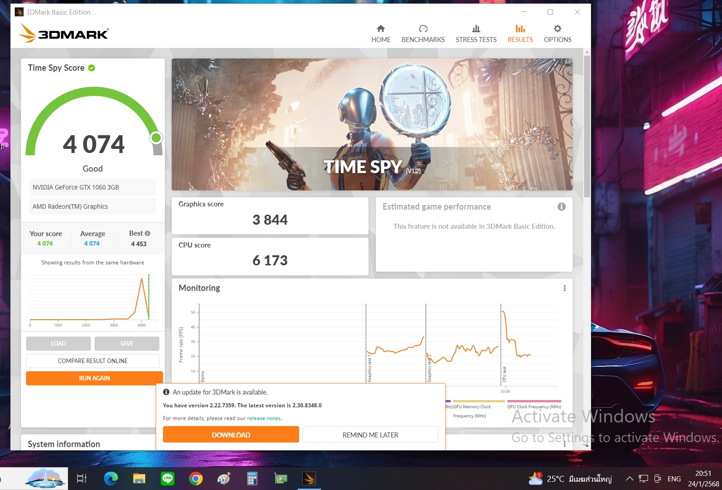Screen dimensions: 722x490
Task: Open the release notes link
Action: click(x=264, y=418)
